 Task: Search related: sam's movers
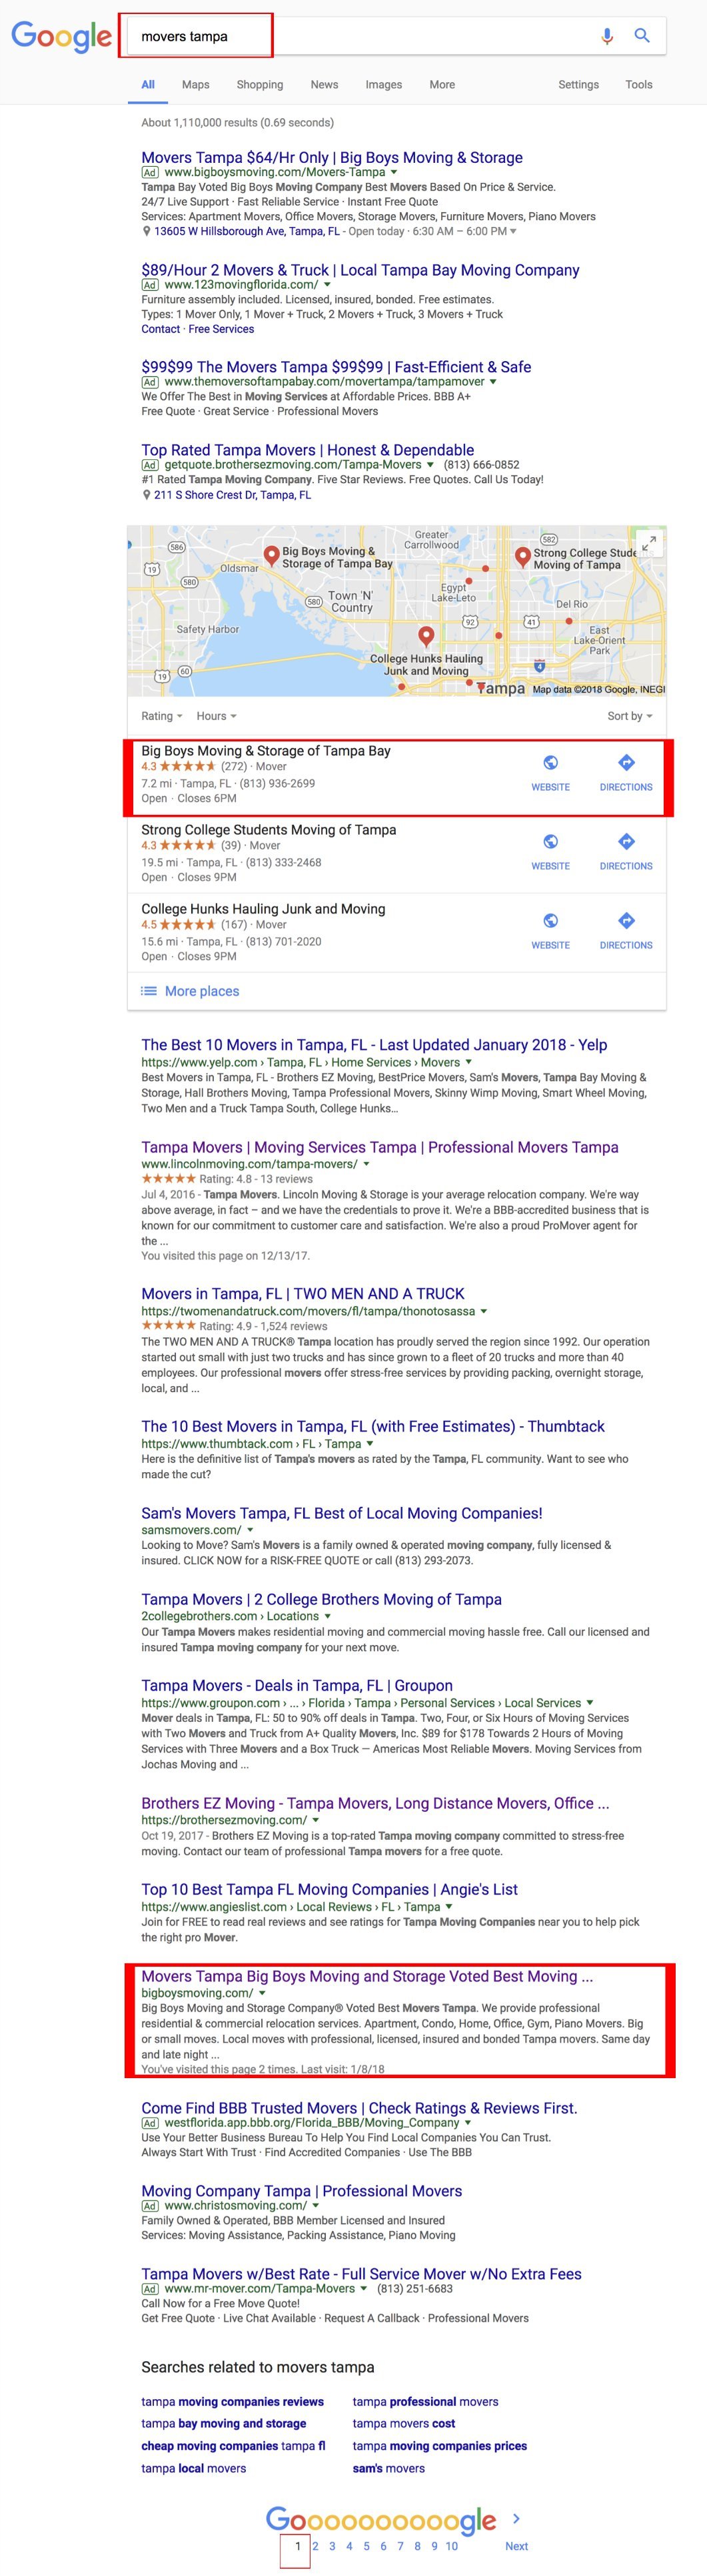(x=388, y=2468)
